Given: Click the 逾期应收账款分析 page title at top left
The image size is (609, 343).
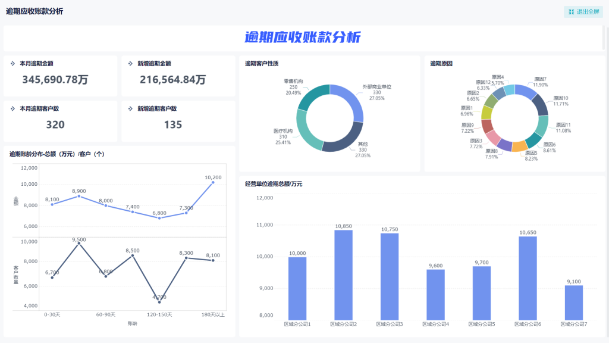Looking at the screenshot, I should 34,12.
